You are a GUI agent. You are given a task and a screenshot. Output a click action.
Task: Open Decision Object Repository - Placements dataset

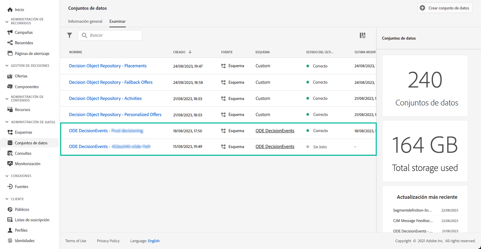108,66
